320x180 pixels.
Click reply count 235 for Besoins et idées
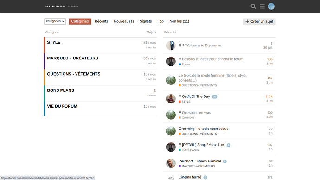(x=270, y=59)
